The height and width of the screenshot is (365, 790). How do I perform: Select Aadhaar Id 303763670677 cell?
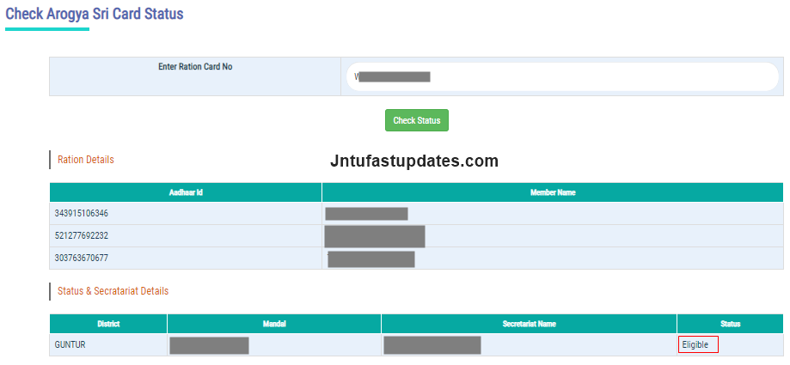tap(186, 258)
